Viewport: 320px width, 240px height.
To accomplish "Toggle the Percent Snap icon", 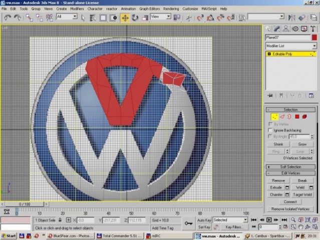I will [220, 17].
